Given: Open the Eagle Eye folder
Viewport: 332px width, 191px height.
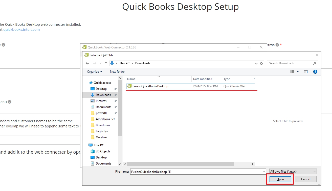Looking at the screenshot, I should pos(102,131).
